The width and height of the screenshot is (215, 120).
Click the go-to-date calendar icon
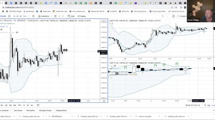[x=38, y=105]
